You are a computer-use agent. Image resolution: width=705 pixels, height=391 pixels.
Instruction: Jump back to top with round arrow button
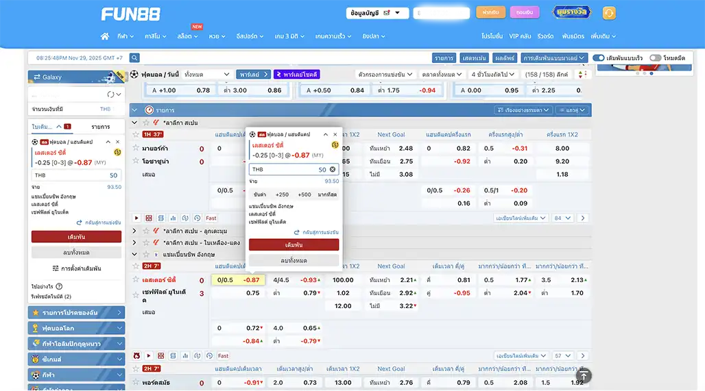584,376
